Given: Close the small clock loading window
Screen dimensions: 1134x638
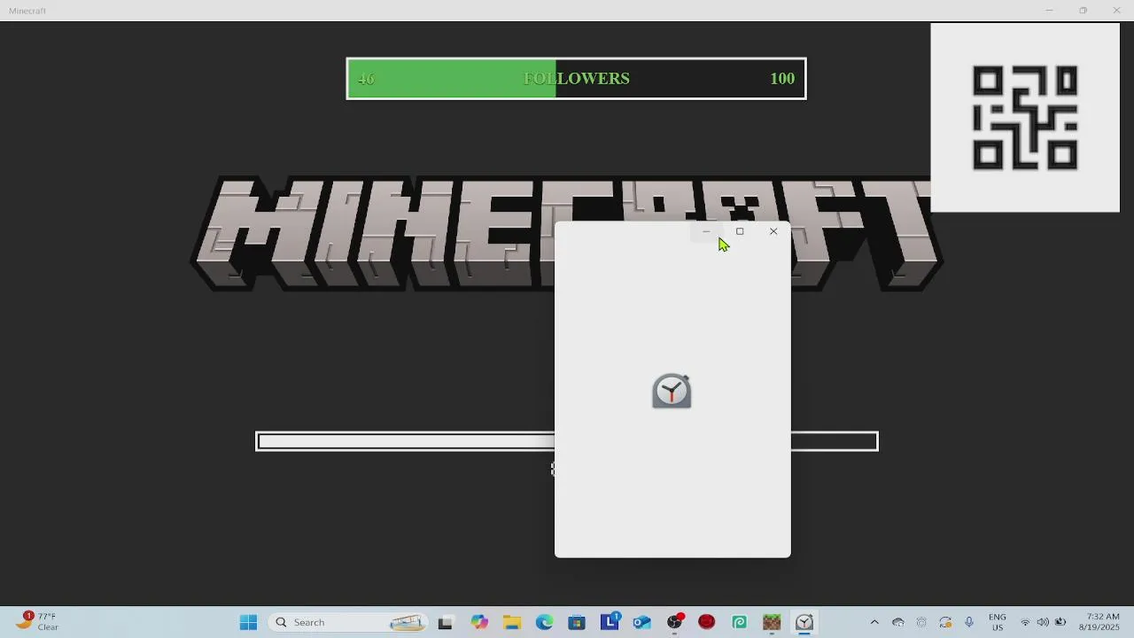Looking at the screenshot, I should click(773, 231).
